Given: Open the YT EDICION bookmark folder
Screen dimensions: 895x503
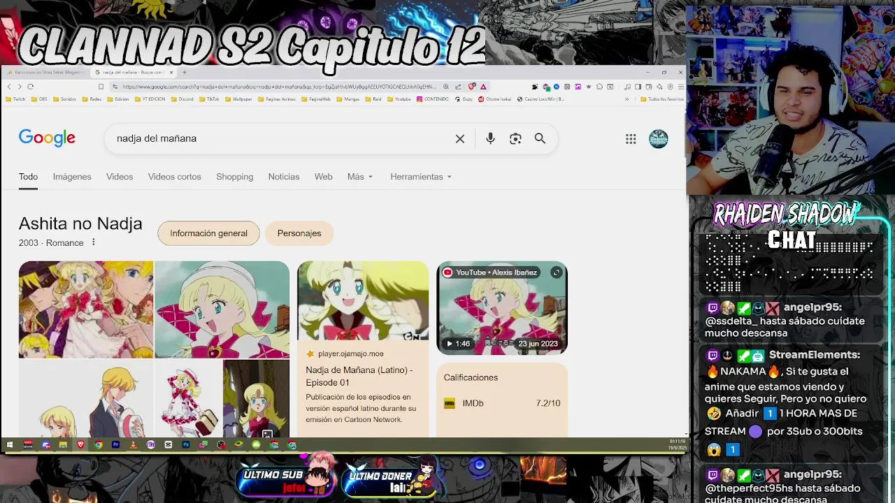Looking at the screenshot, I should (x=150, y=99).
